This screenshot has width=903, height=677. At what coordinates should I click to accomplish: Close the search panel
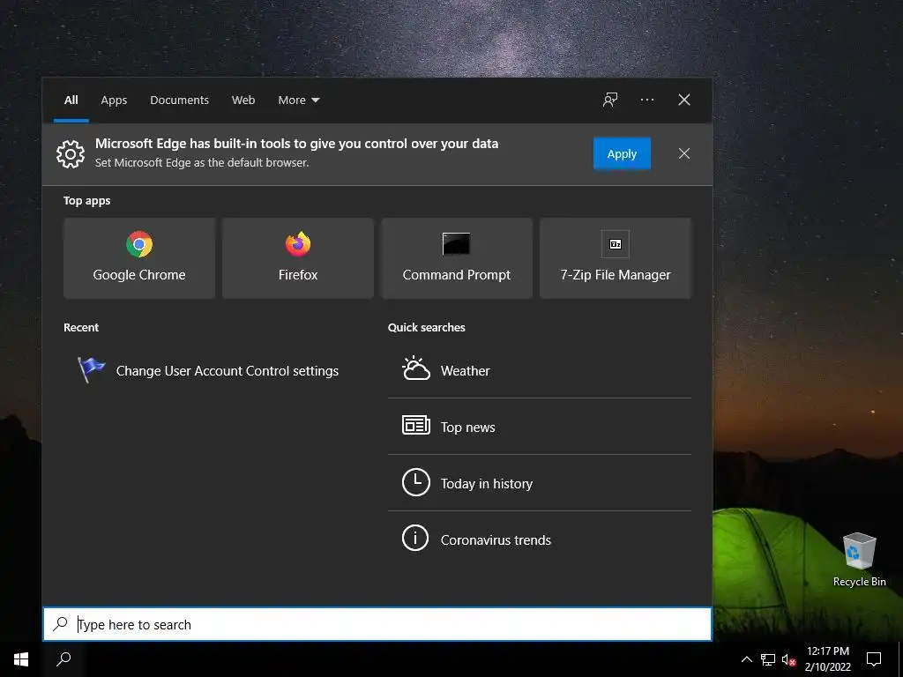pyautogui.click(x=683, y=100)
